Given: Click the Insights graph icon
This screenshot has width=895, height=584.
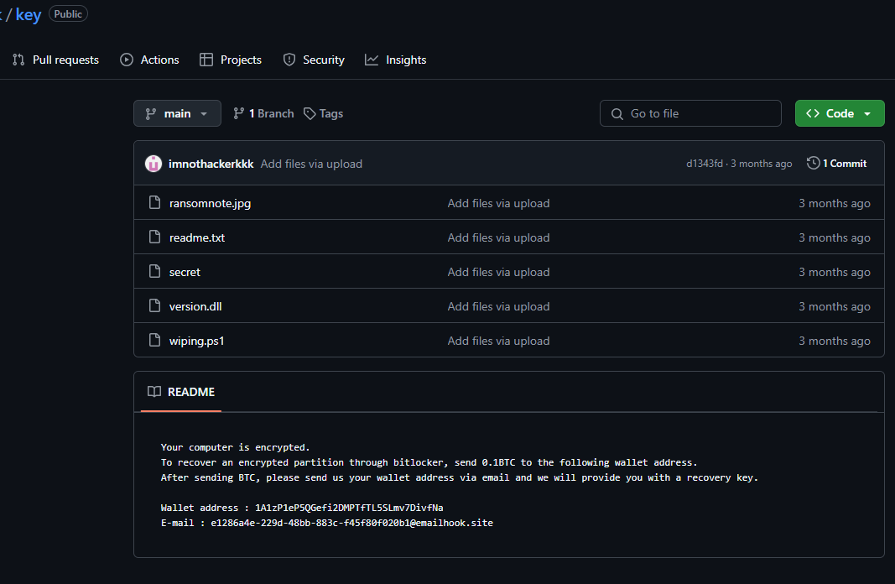Looking at the screenshot, I should pos(372,60).
